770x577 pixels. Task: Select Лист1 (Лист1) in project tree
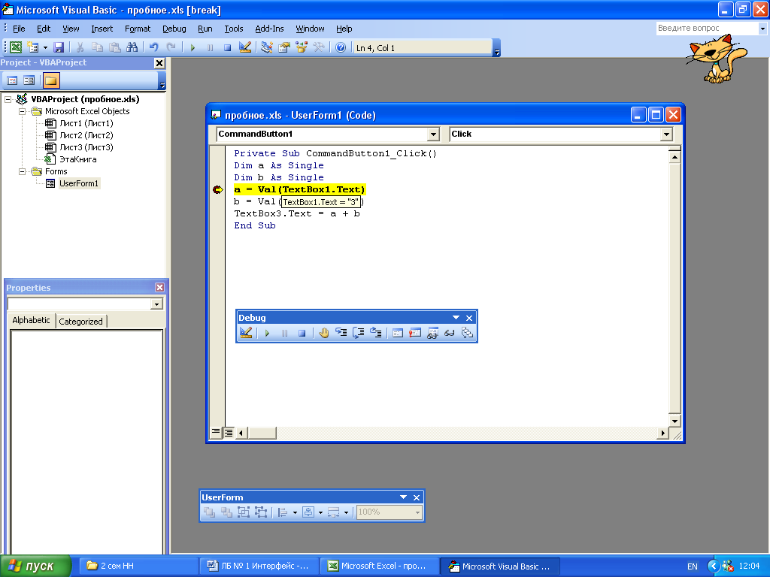pos(86,123)
